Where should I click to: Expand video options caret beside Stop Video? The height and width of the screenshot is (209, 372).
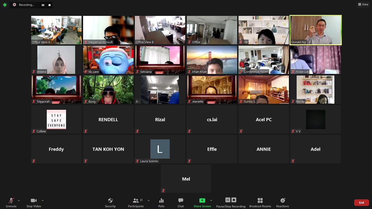click(x=42, y=200)
